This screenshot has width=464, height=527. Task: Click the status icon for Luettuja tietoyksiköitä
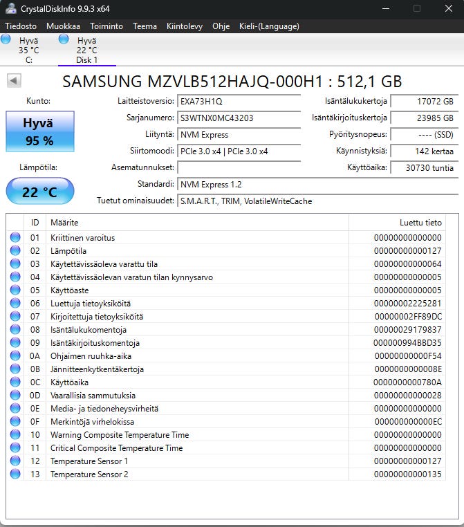15,303
